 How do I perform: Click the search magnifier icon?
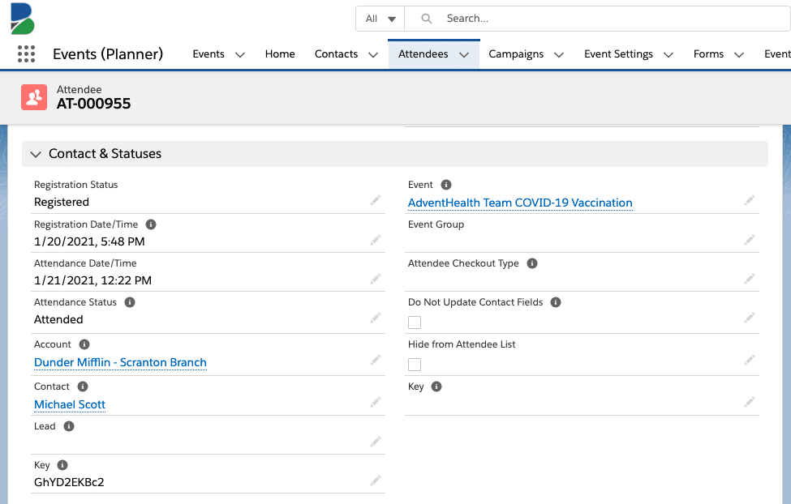tap(426, 19)
